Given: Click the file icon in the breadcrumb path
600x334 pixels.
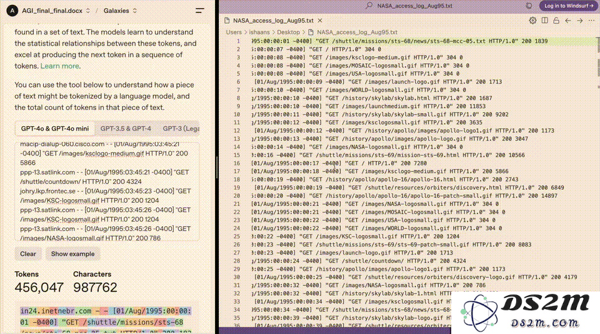Looking at the screenshot, I should point(311,32).
